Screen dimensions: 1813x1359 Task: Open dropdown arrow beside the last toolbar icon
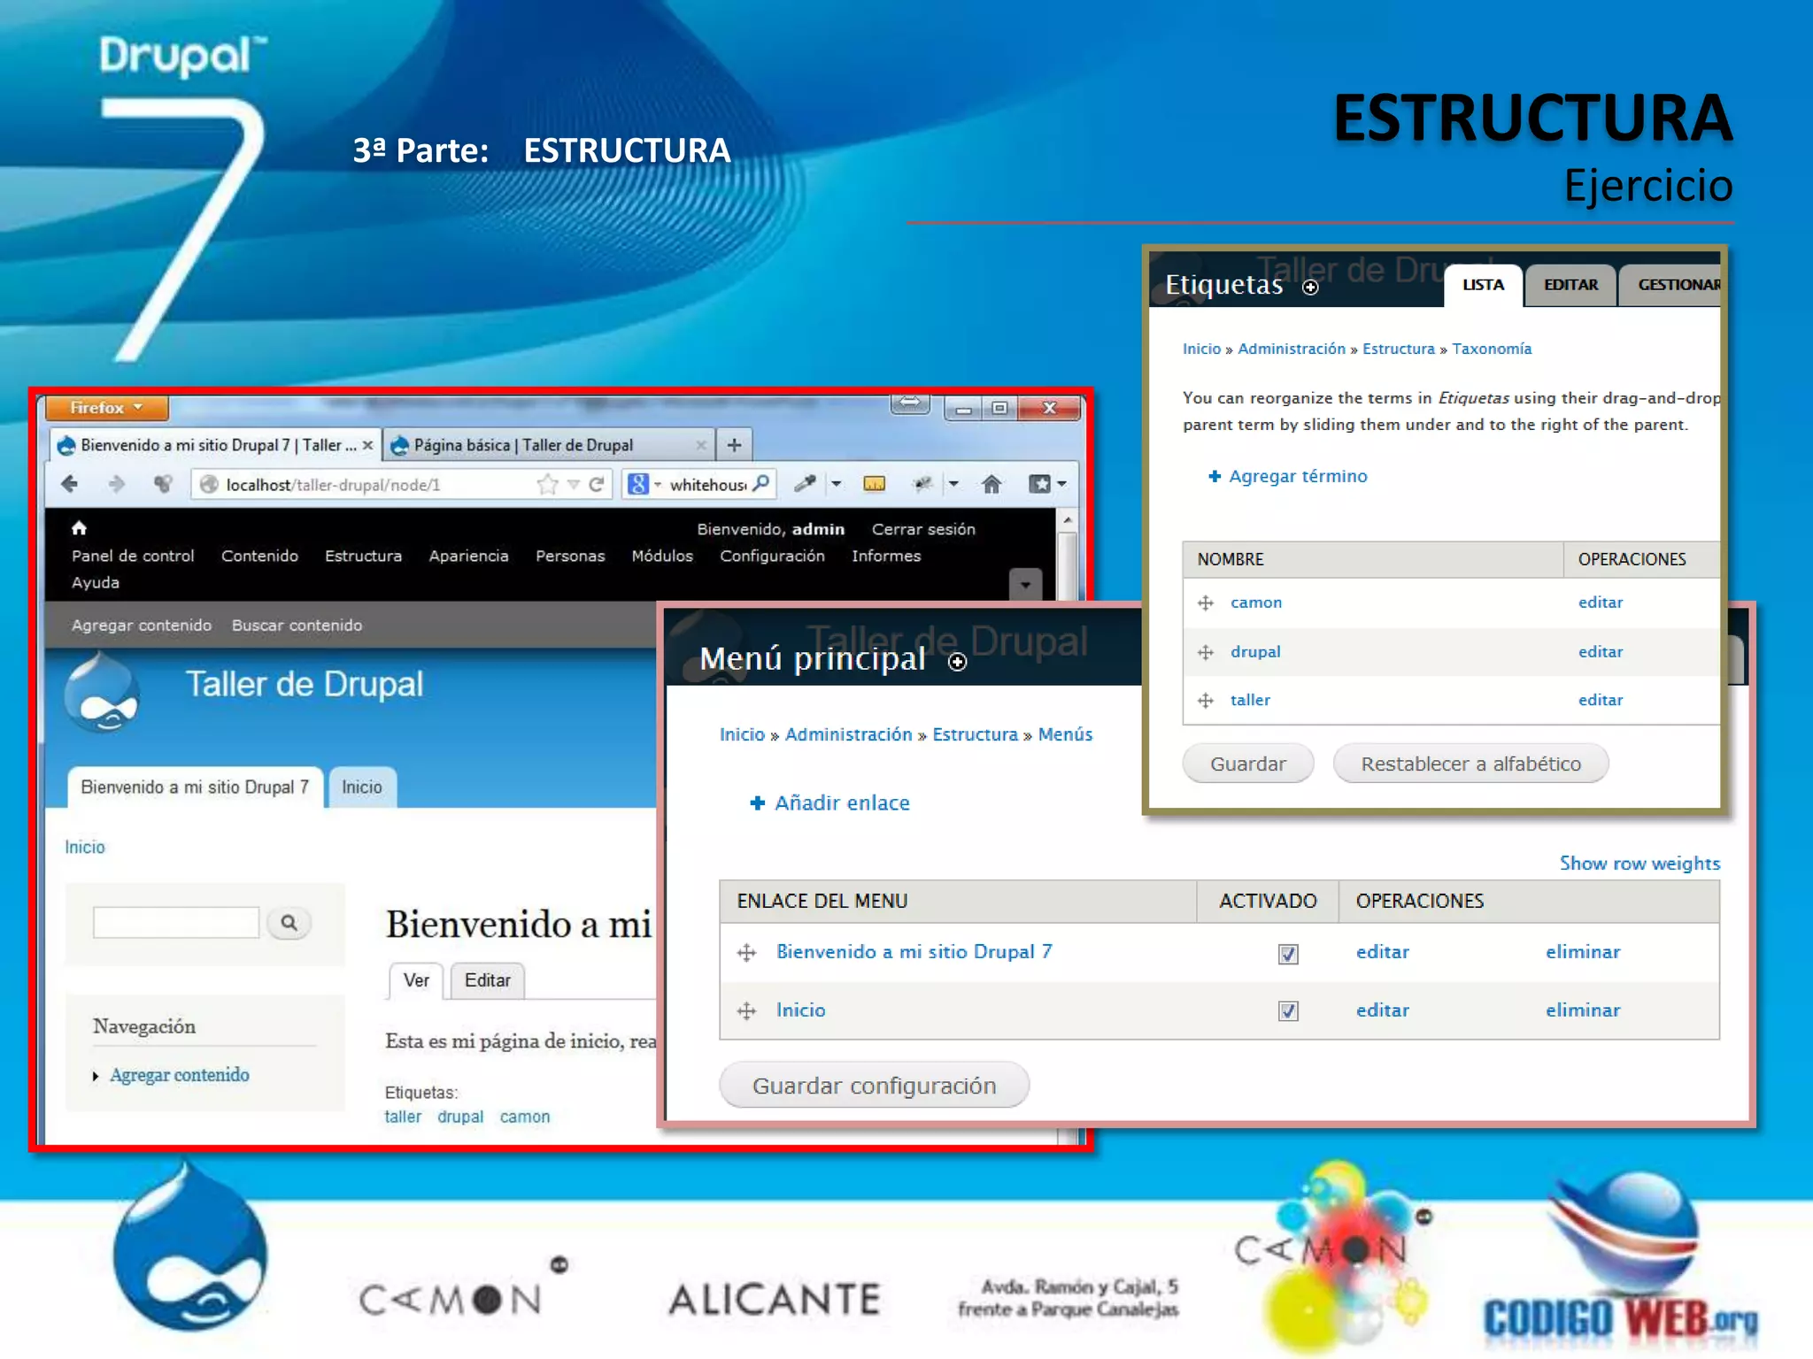[1062, 484]
